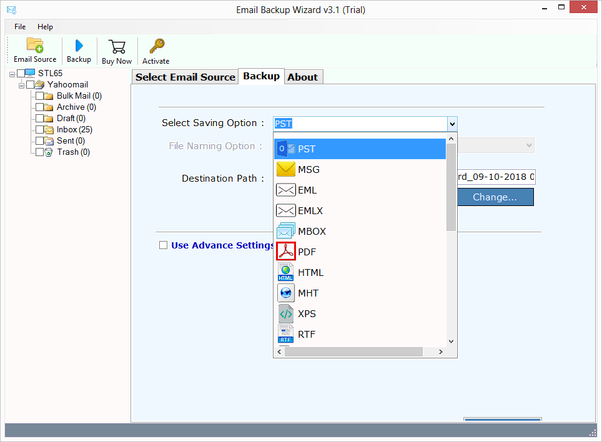The height and width of the screenshot is (442, 602).
Task: Click the app envelope icon in title bar
Action: [11, 10]
